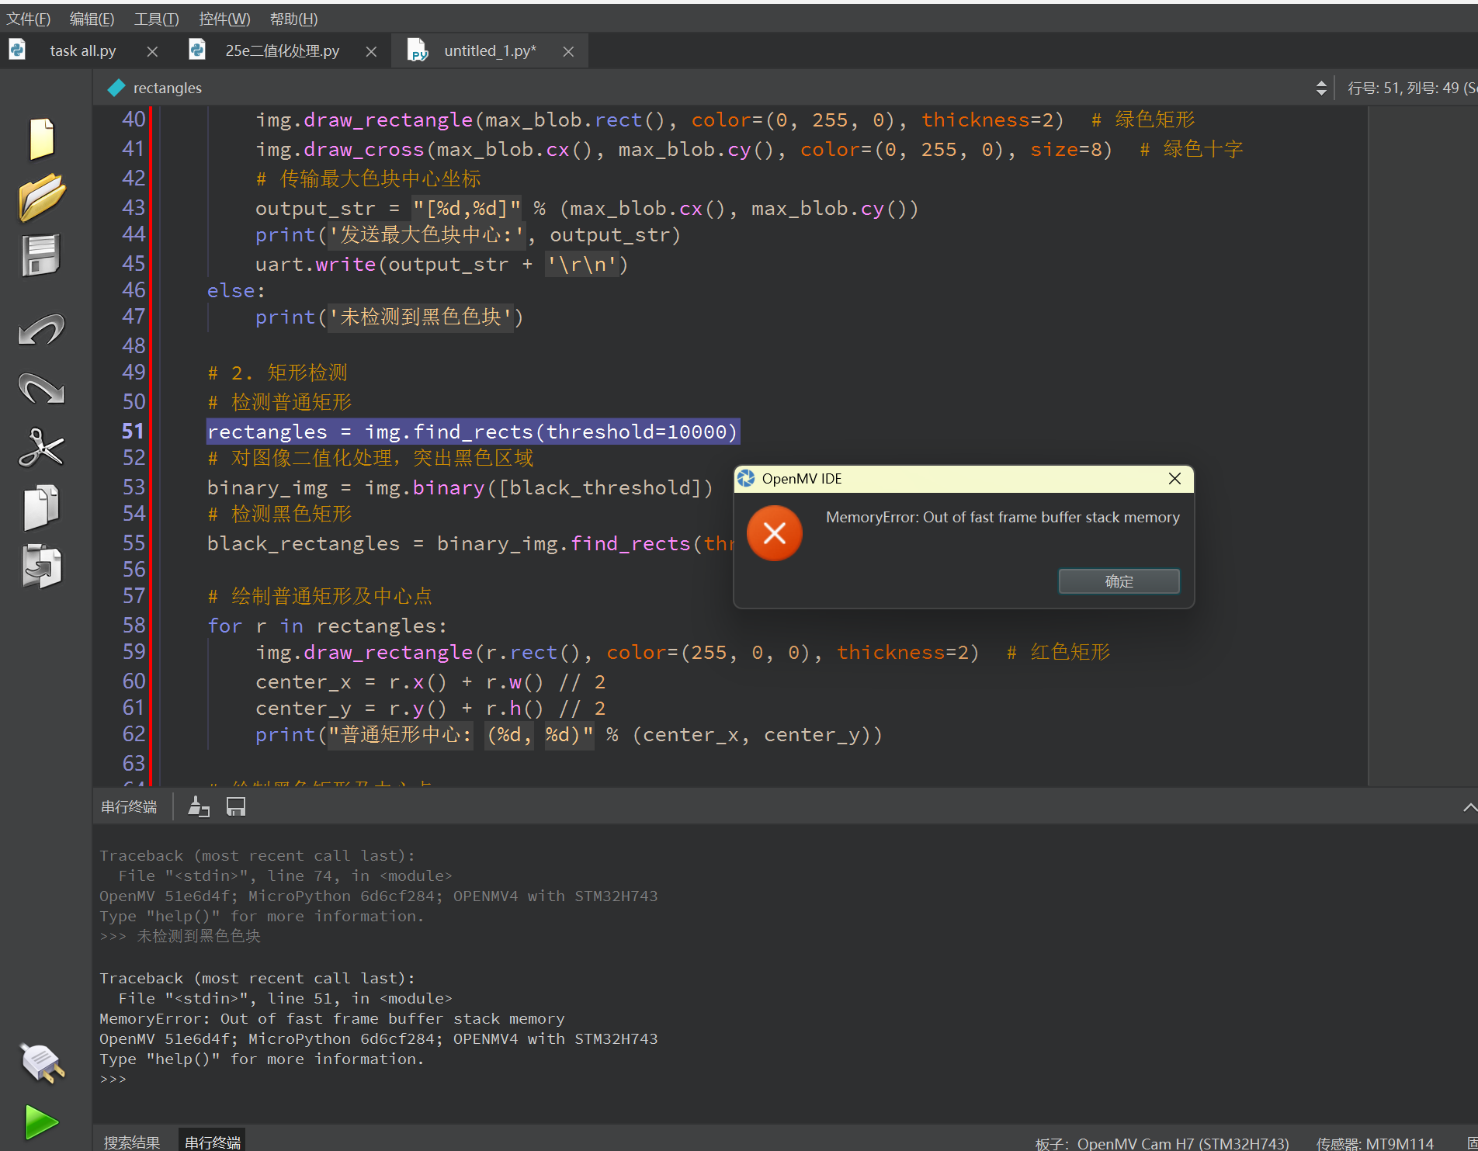Click the center_x assignment on line 60
The image size is (1478, 1151).
pos(430,682)
